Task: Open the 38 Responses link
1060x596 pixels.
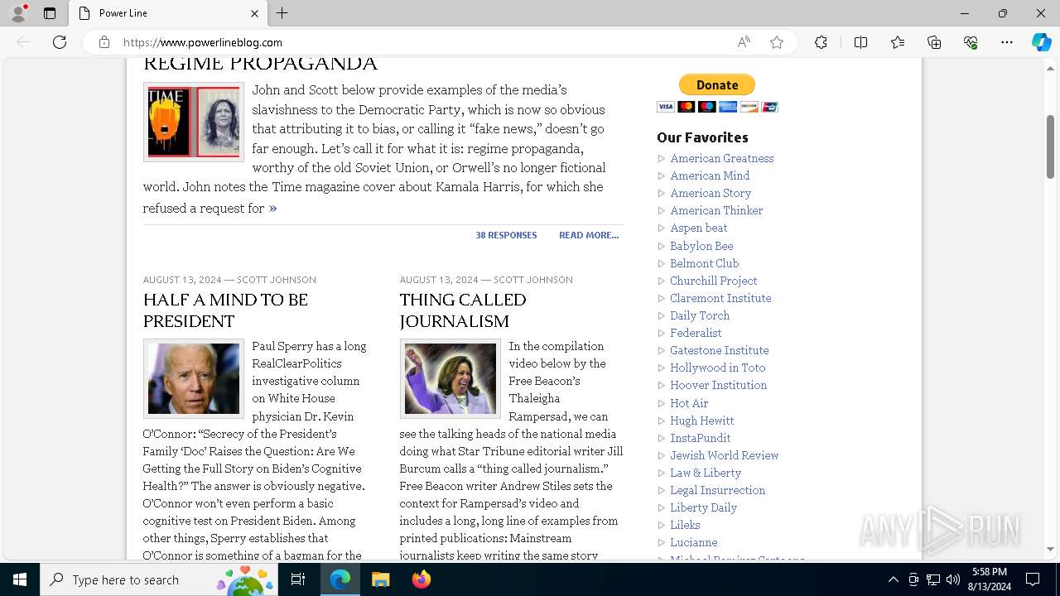Action: (506, 235)
